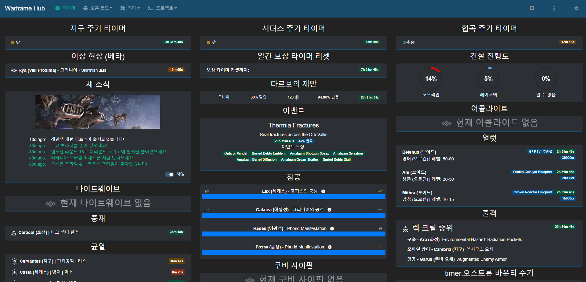Image resolution: width=586 pixels, height=282 pixels.
Task: Click the info icon next to Fossa invasion
Action: click(330, 247)
